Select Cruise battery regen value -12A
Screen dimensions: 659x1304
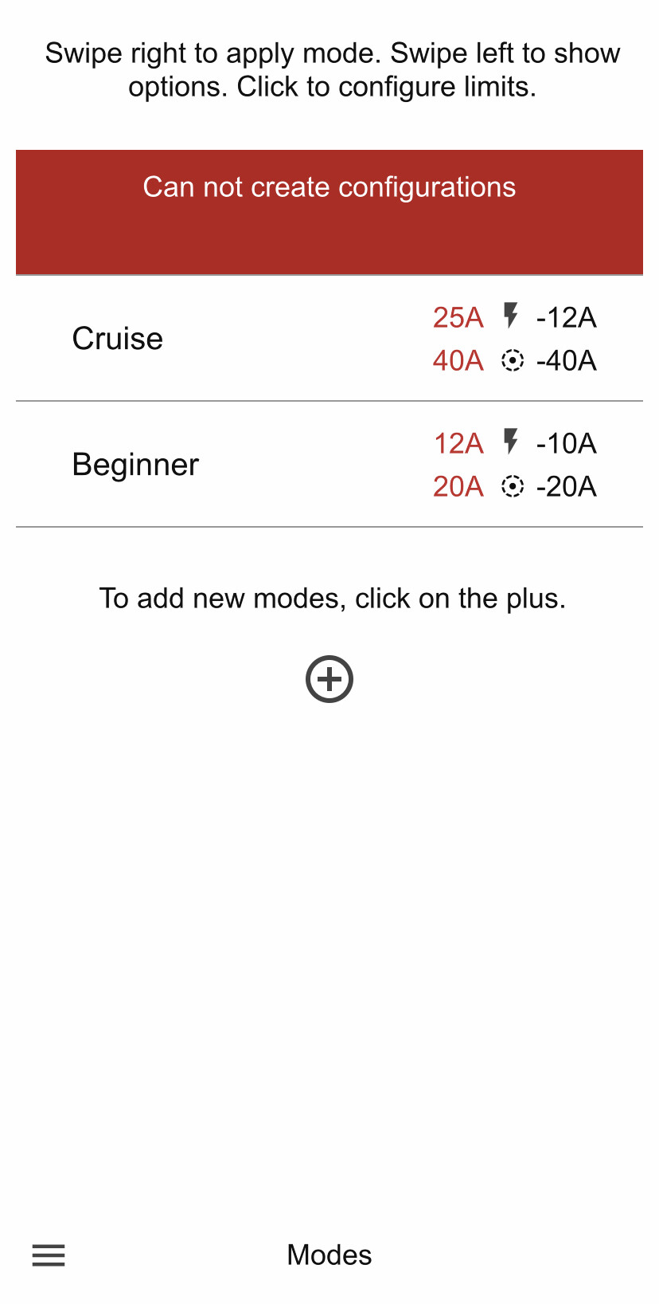566,318
